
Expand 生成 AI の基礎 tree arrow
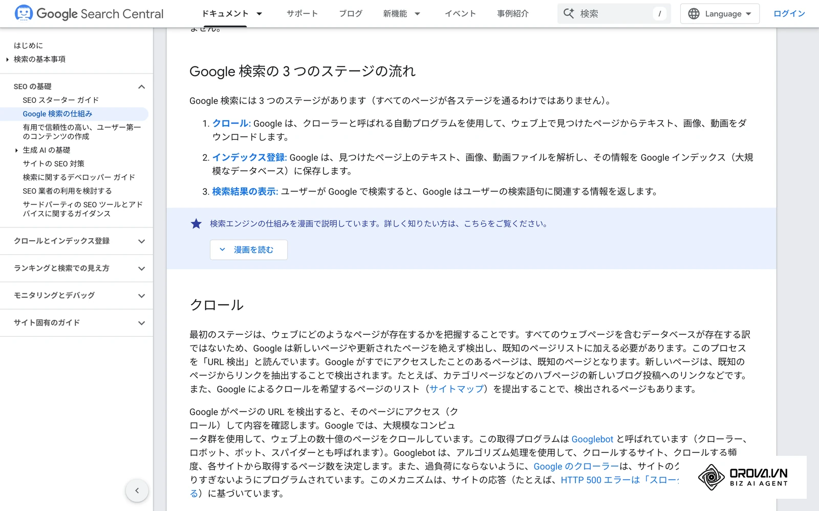pyautogui.click(x=16, y=150)
